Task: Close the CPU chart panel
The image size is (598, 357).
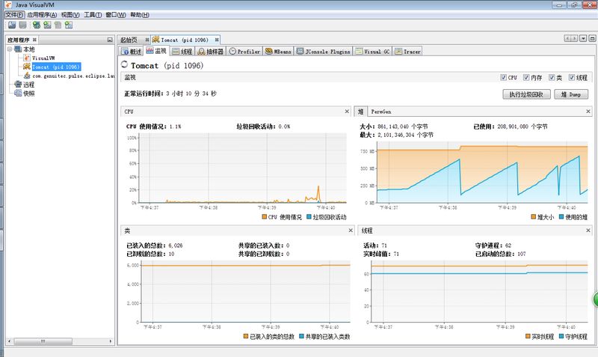Action: (x=347, y=112)
